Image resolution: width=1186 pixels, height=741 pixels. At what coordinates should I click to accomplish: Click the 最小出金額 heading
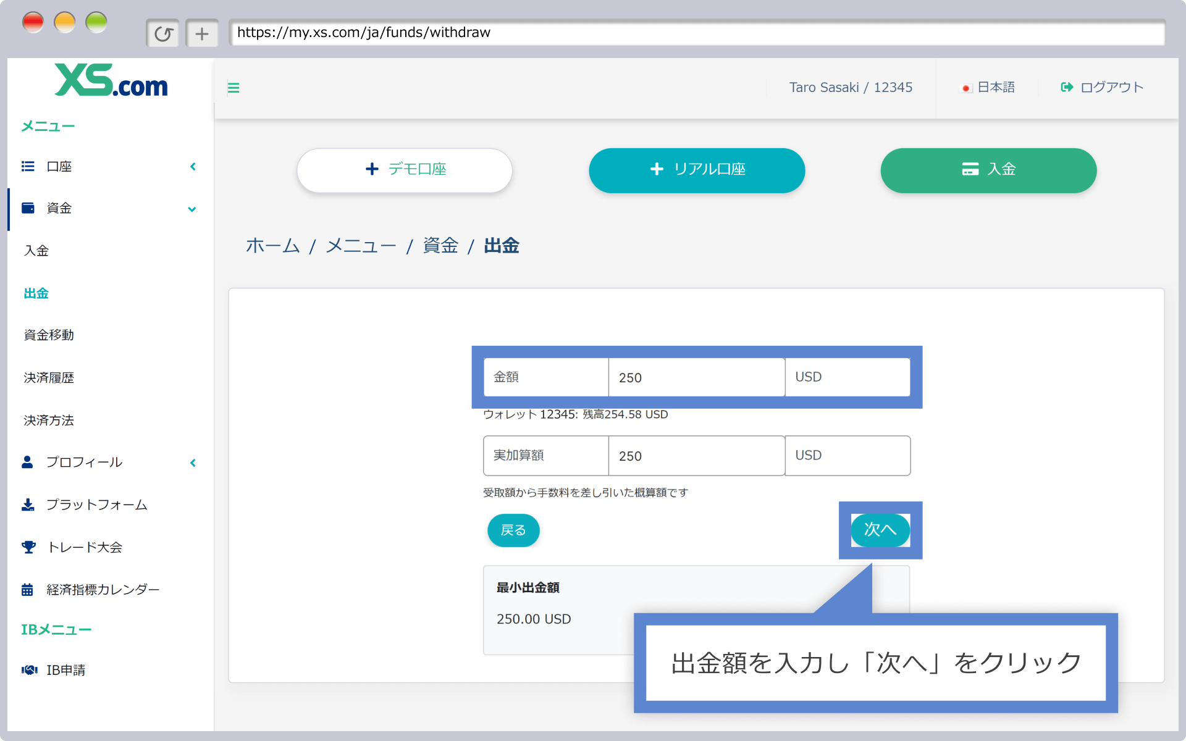pyautogui.click(x=528, y=588)
